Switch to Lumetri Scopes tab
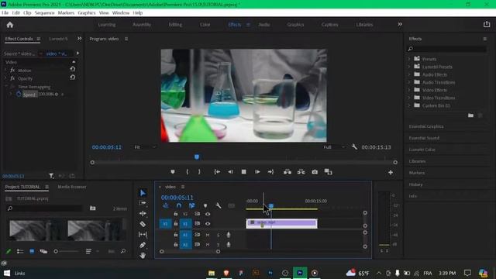This screenshot has width=496, height=279. click(58, 39)
